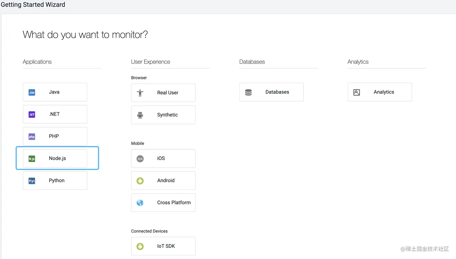The width and height of the screenshot is (456, 259).
Task: Click the Android robot icon
Action: tap(140, 181)
